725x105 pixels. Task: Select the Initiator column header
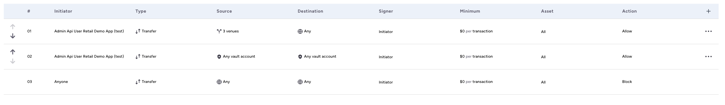[x=63, y=11]
